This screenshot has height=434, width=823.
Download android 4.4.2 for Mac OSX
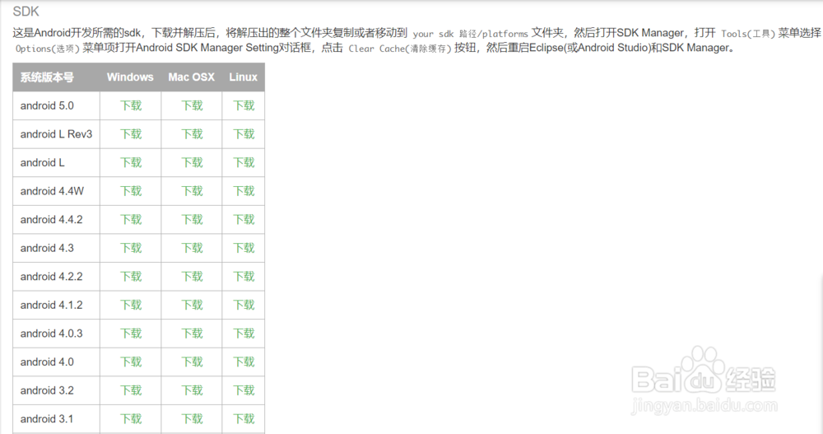click(192, 219)
